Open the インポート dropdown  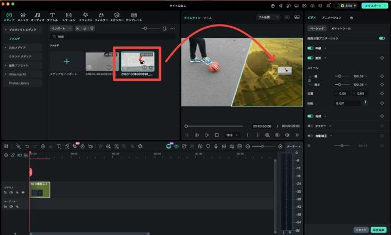coord(61,28)
